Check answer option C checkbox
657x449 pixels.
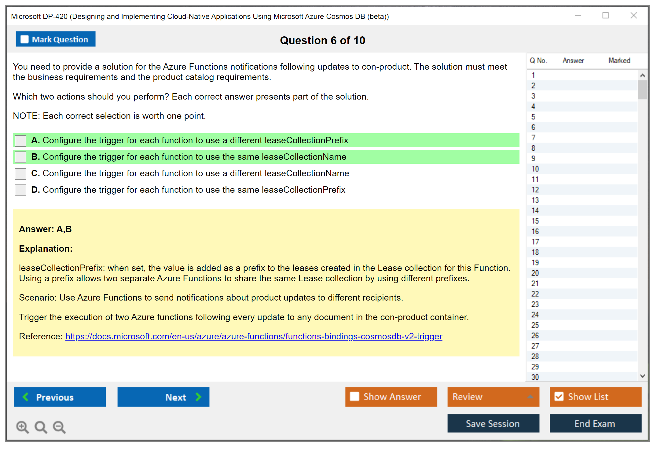click(x=20, y=174)
